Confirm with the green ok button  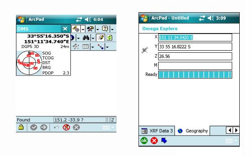pyautogui.click(x=144, y=140)
